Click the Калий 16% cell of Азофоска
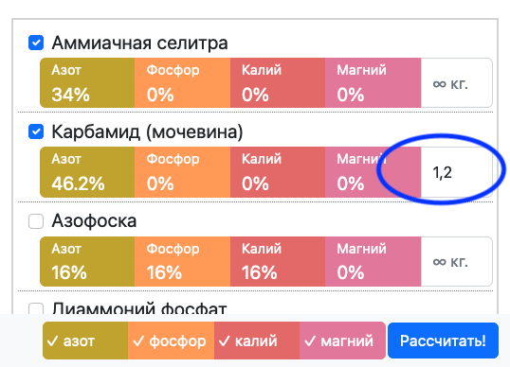The height and width of the screenshot is (367, 510). click(x=278, y=262)
